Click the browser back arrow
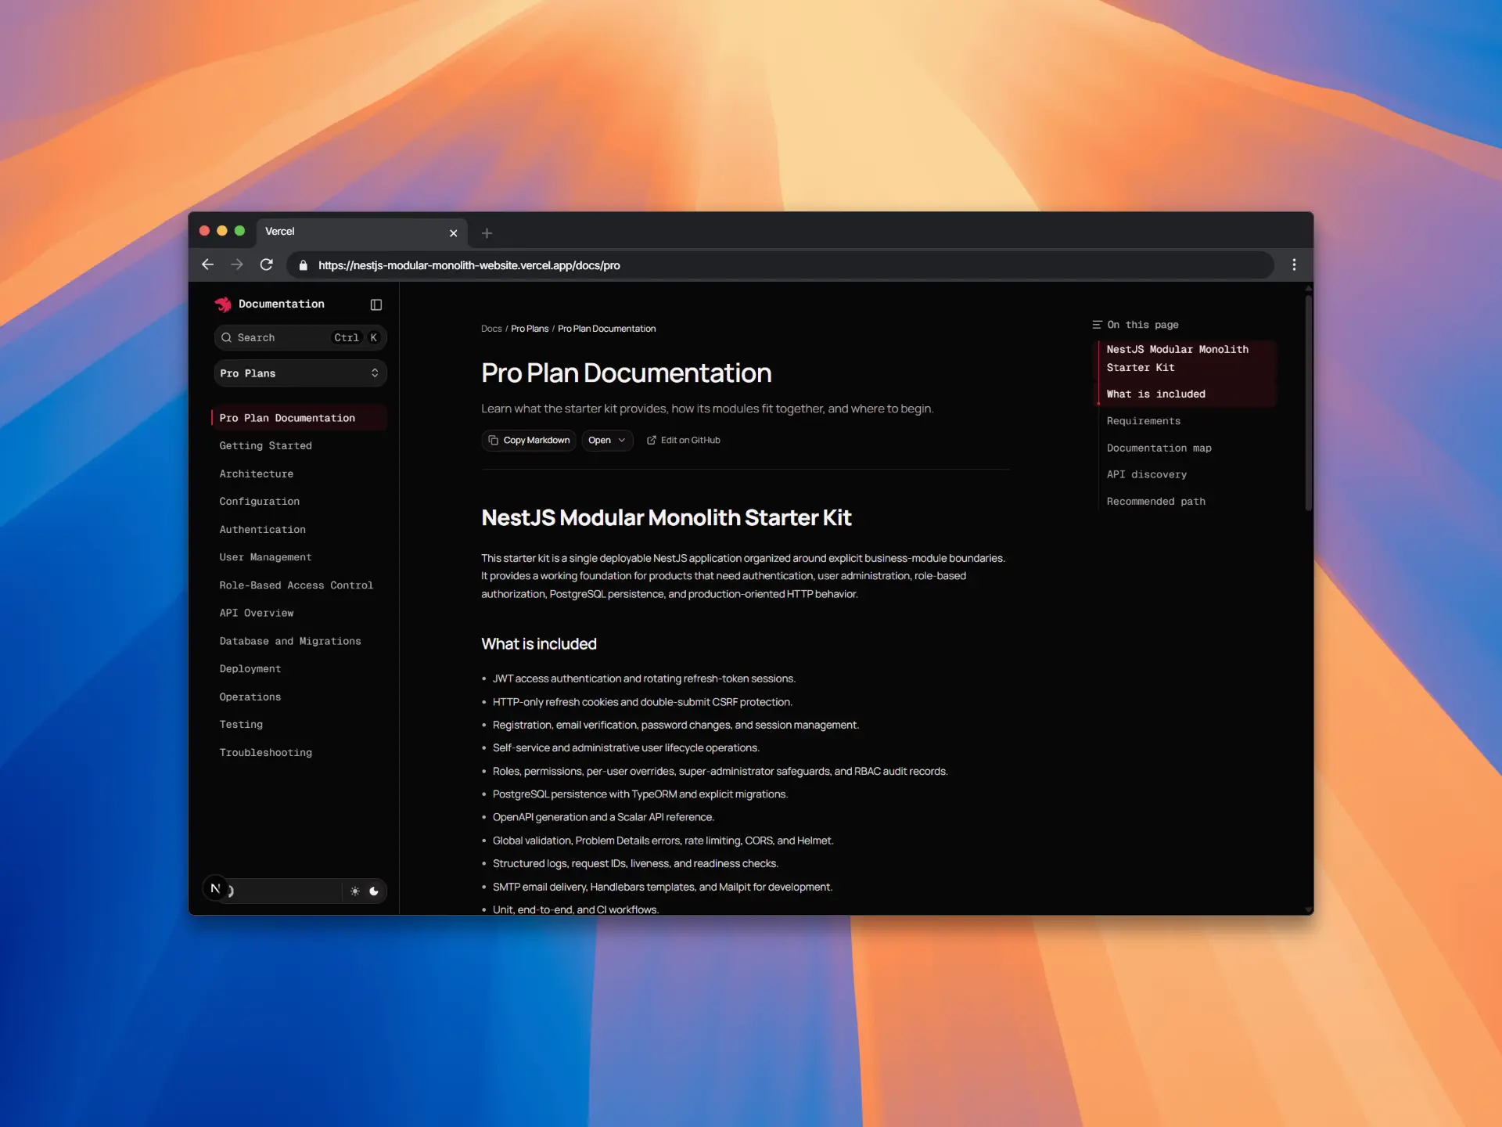The width and height of the screenshot is (1502, 1127). click(x=207, y=265)
